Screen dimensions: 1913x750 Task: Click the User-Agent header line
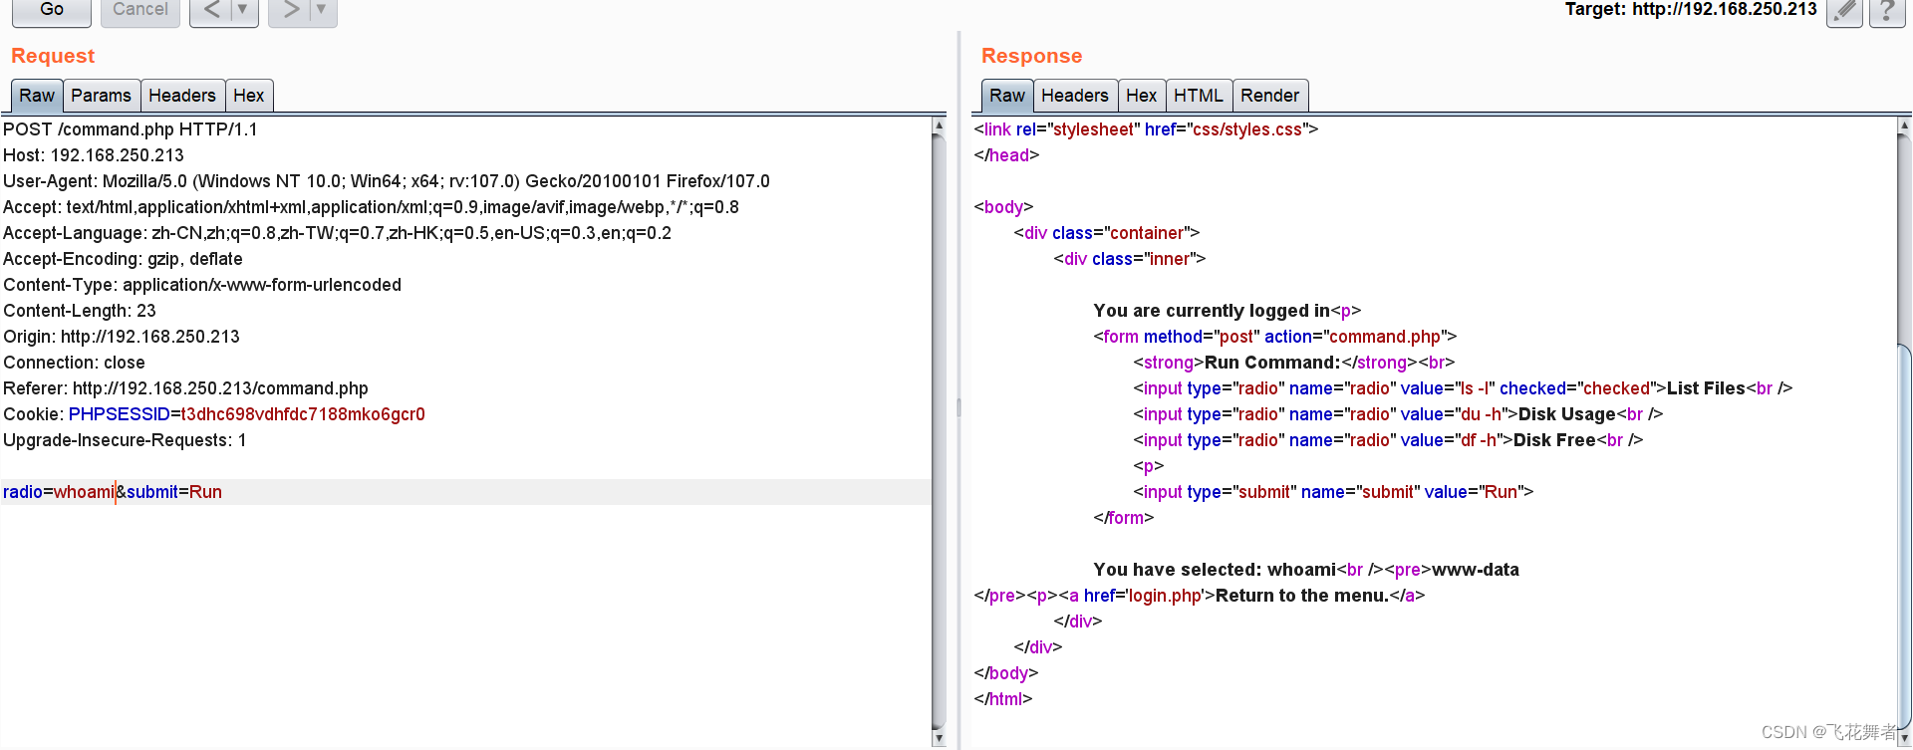click(x=387, y=181)
